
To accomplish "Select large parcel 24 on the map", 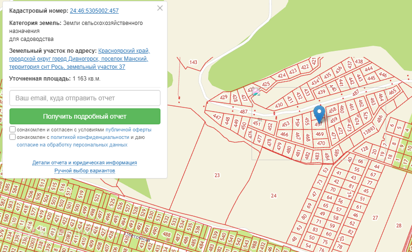I will [x=274, y=195].
